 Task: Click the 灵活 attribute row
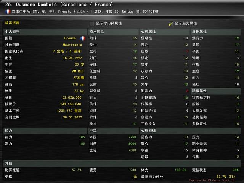[216, 45]
